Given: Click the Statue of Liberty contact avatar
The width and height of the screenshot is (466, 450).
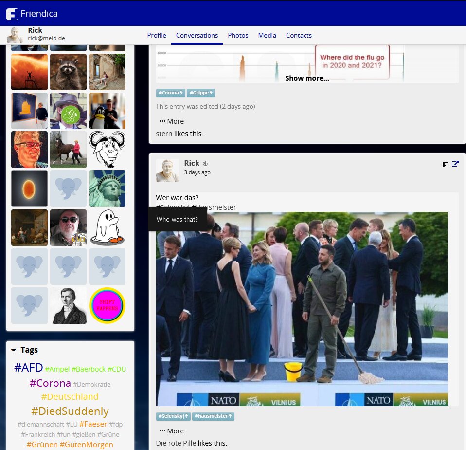Looking at the screenshot, I should pyautogui.click(x=107, y=188).
